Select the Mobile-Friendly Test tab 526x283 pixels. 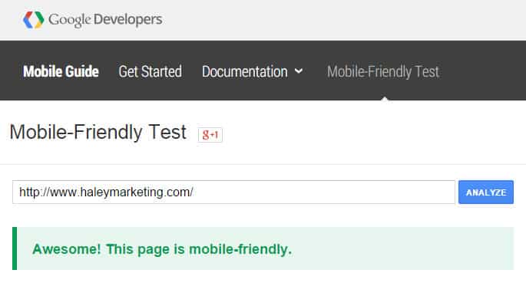click(x=383, y=71)
